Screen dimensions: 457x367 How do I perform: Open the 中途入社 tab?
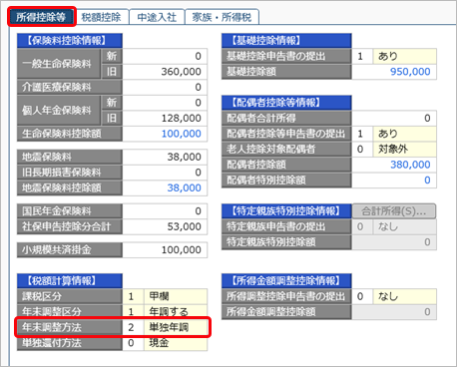pos(157,17)
